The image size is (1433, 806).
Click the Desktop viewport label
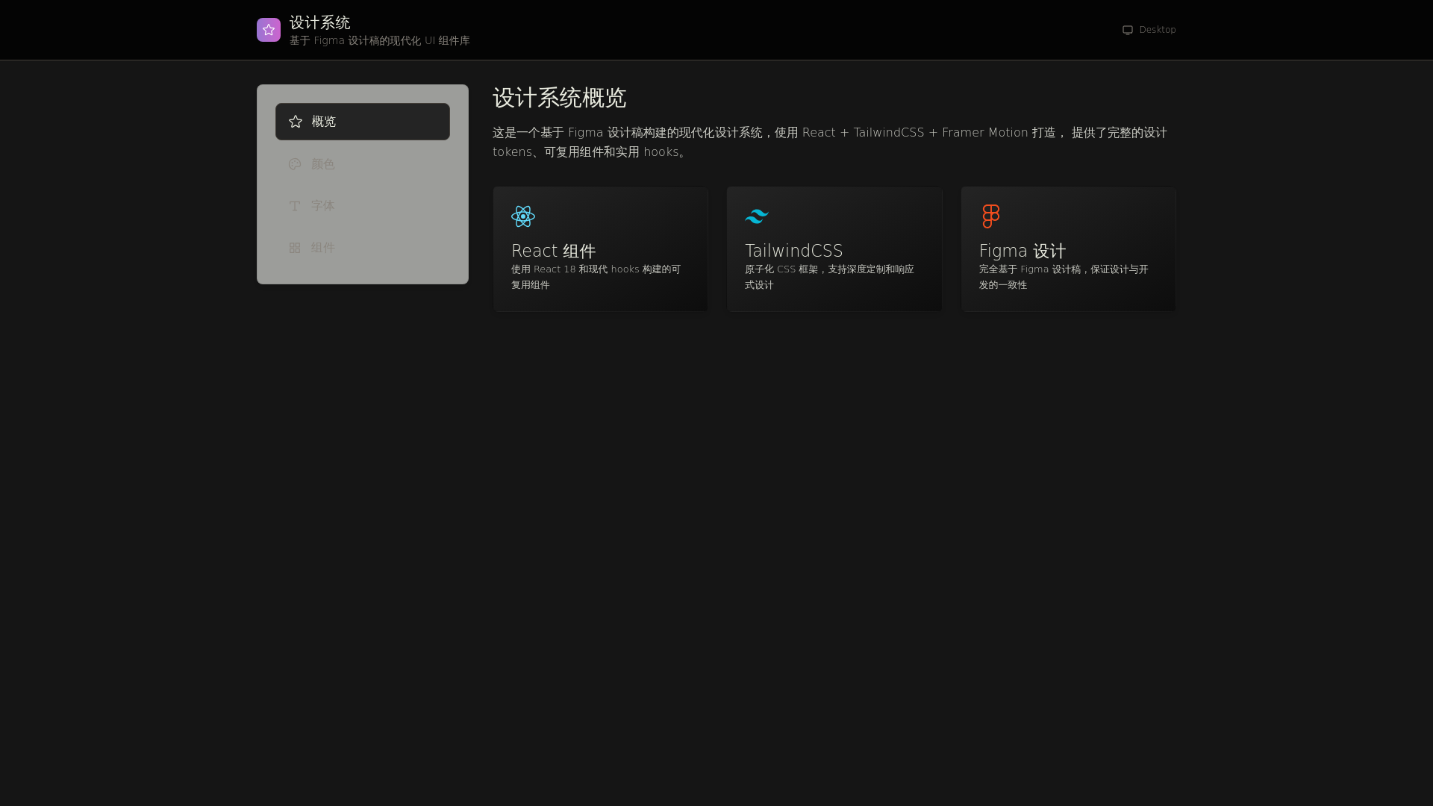click(1158, 30)
